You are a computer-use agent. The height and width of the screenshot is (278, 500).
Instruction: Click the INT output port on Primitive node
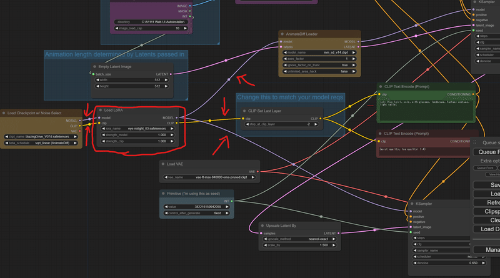232,201
